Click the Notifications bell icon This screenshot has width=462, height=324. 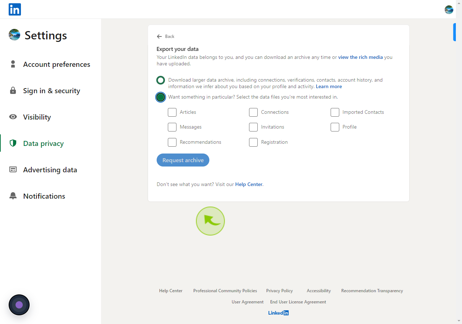pos(13,196)
